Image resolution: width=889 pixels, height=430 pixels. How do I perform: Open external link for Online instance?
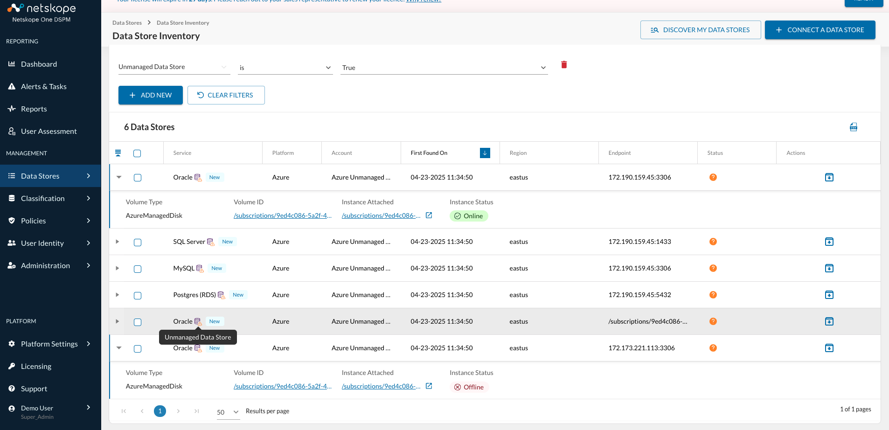coord(429,215)
